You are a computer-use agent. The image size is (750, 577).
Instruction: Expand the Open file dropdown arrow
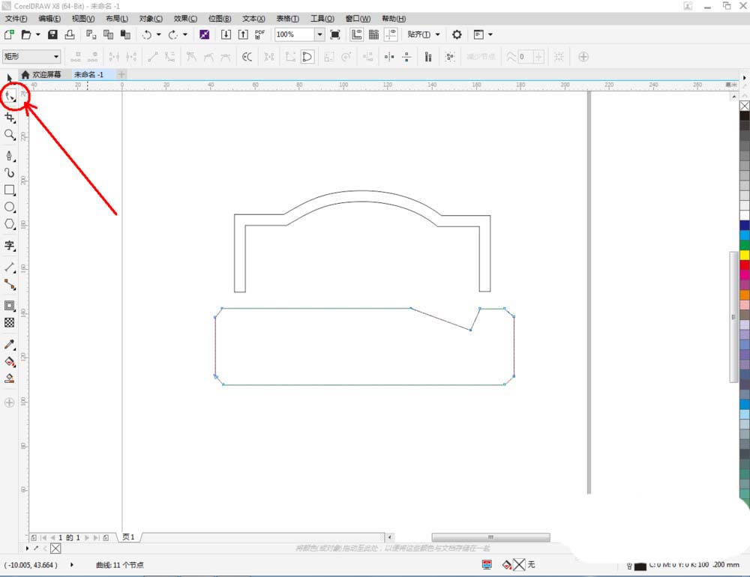pyautogui.click(x=37, y=34)
